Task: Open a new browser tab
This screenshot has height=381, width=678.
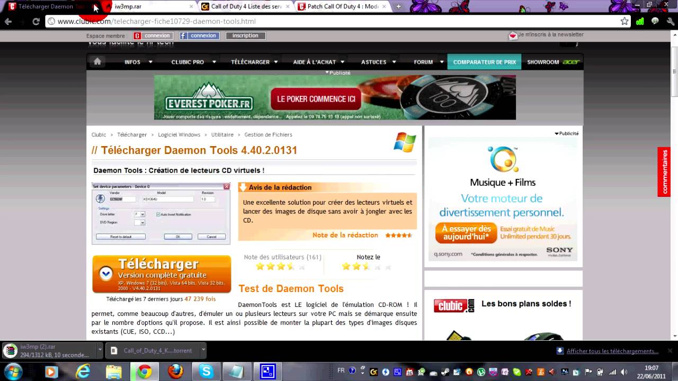Action: point(398,6)
